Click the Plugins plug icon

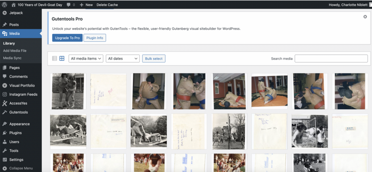(x=4, y=133)
